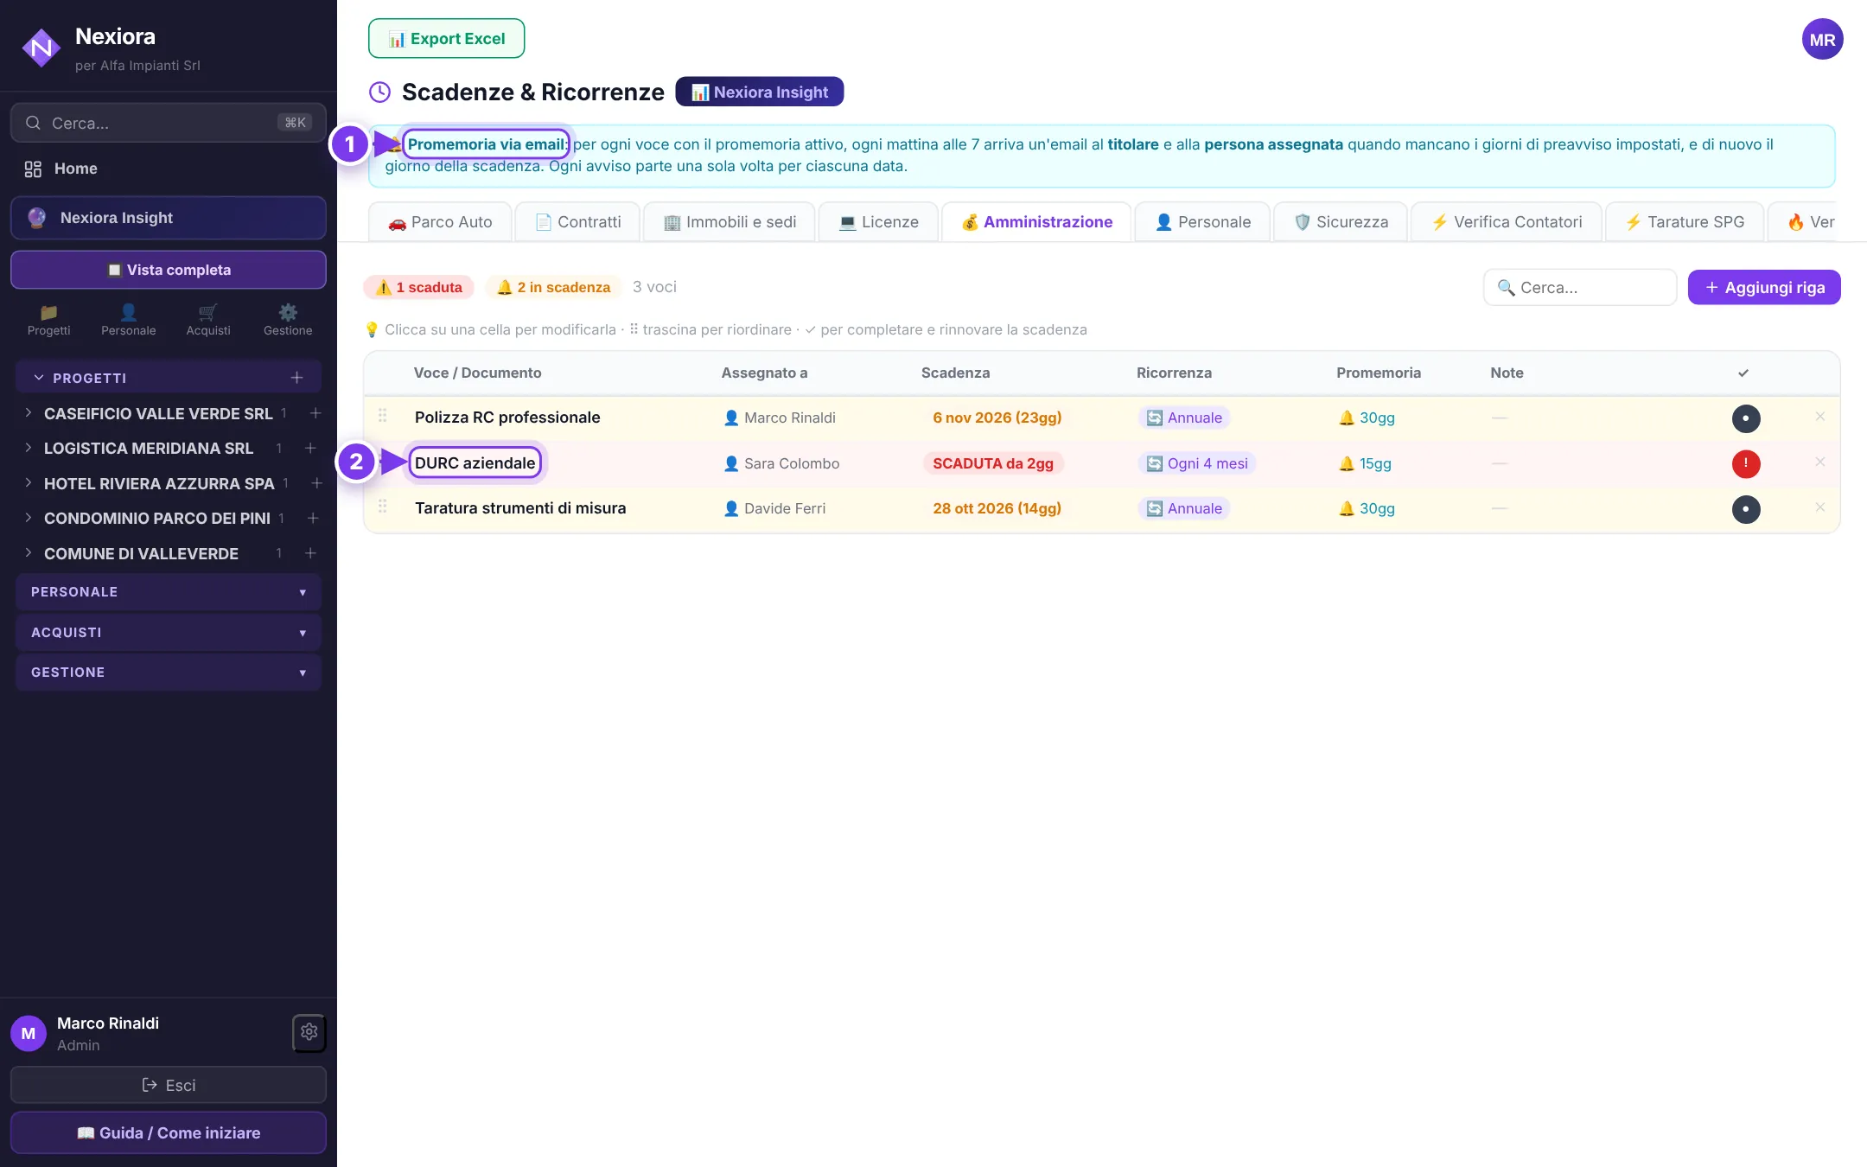This screenshot has height=1167, width=1867.
Task: Go to Home in sidebar
Action: (169, 169)
